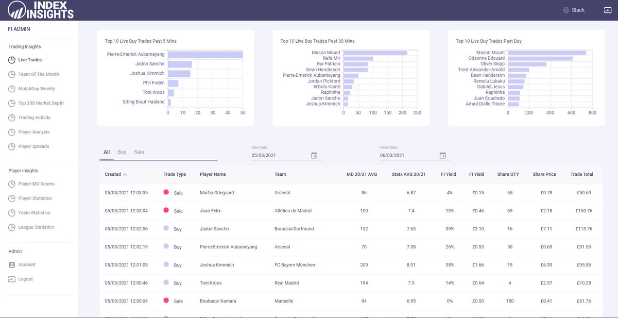Open the Finish Date calendar picker
This screenshot has height=318, width=618.
[442, 154]
